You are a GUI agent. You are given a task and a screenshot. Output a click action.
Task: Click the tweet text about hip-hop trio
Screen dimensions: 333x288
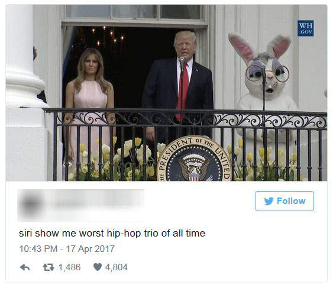[x=112, y=233]
